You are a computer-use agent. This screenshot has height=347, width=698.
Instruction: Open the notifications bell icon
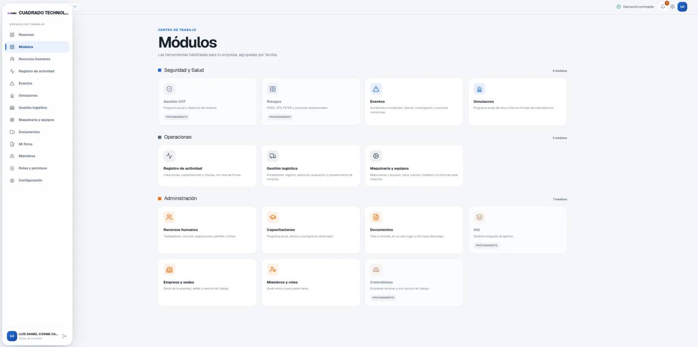tap(663, 7)
